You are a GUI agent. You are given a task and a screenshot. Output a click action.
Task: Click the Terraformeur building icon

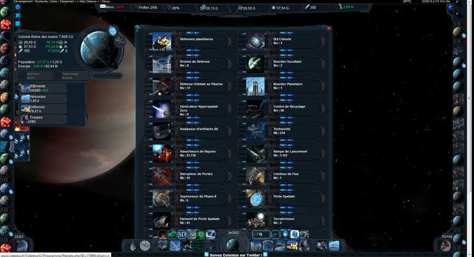coord(255,221)
